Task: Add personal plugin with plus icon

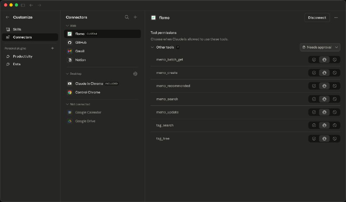Action: coord(52,48)
